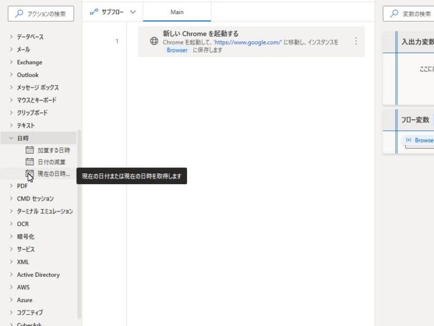Select the Browser flow variable chip

[x=419, y=140]
